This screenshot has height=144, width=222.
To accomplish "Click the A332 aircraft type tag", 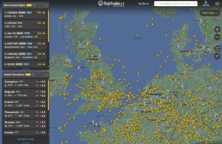I will [29, 13].
